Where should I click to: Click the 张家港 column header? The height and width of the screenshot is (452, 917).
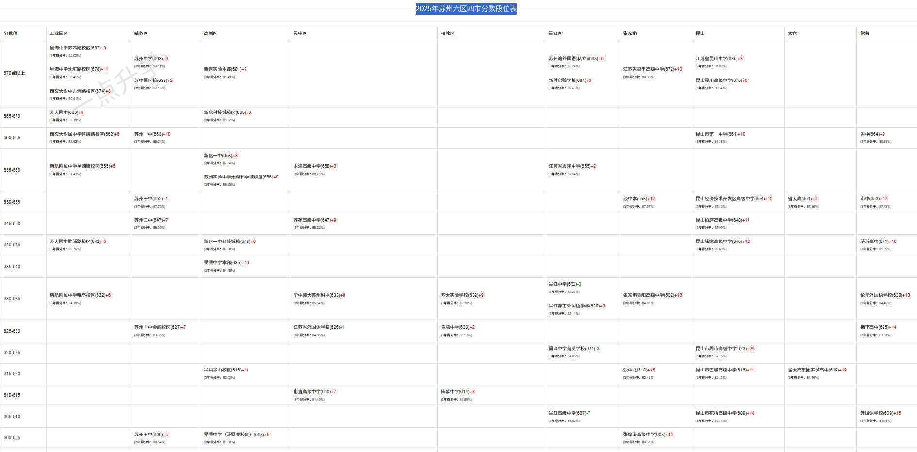(630, 33)
